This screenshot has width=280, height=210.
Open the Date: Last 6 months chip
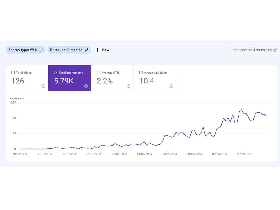[69, 50]
